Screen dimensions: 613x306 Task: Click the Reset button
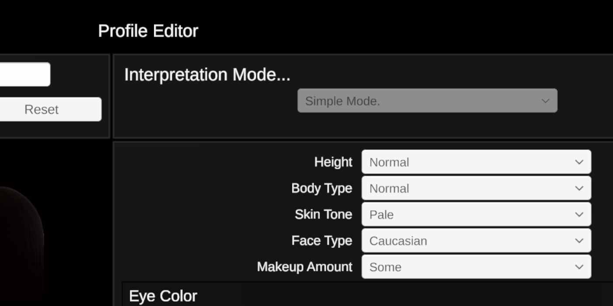[x=42, y=109]
